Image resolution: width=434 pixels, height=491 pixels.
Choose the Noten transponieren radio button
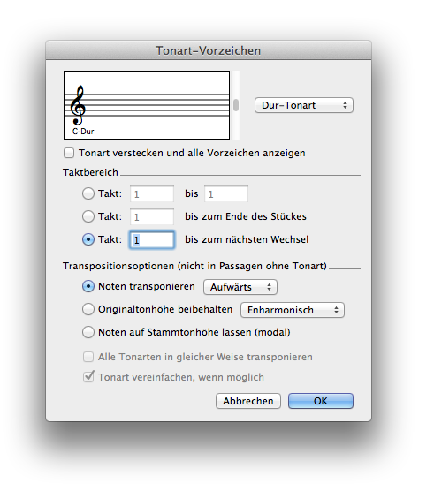[88, 286]
